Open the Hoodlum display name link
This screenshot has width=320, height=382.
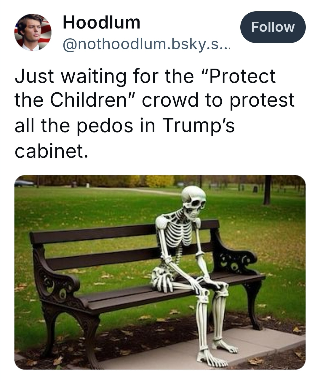tap(101, 23)
